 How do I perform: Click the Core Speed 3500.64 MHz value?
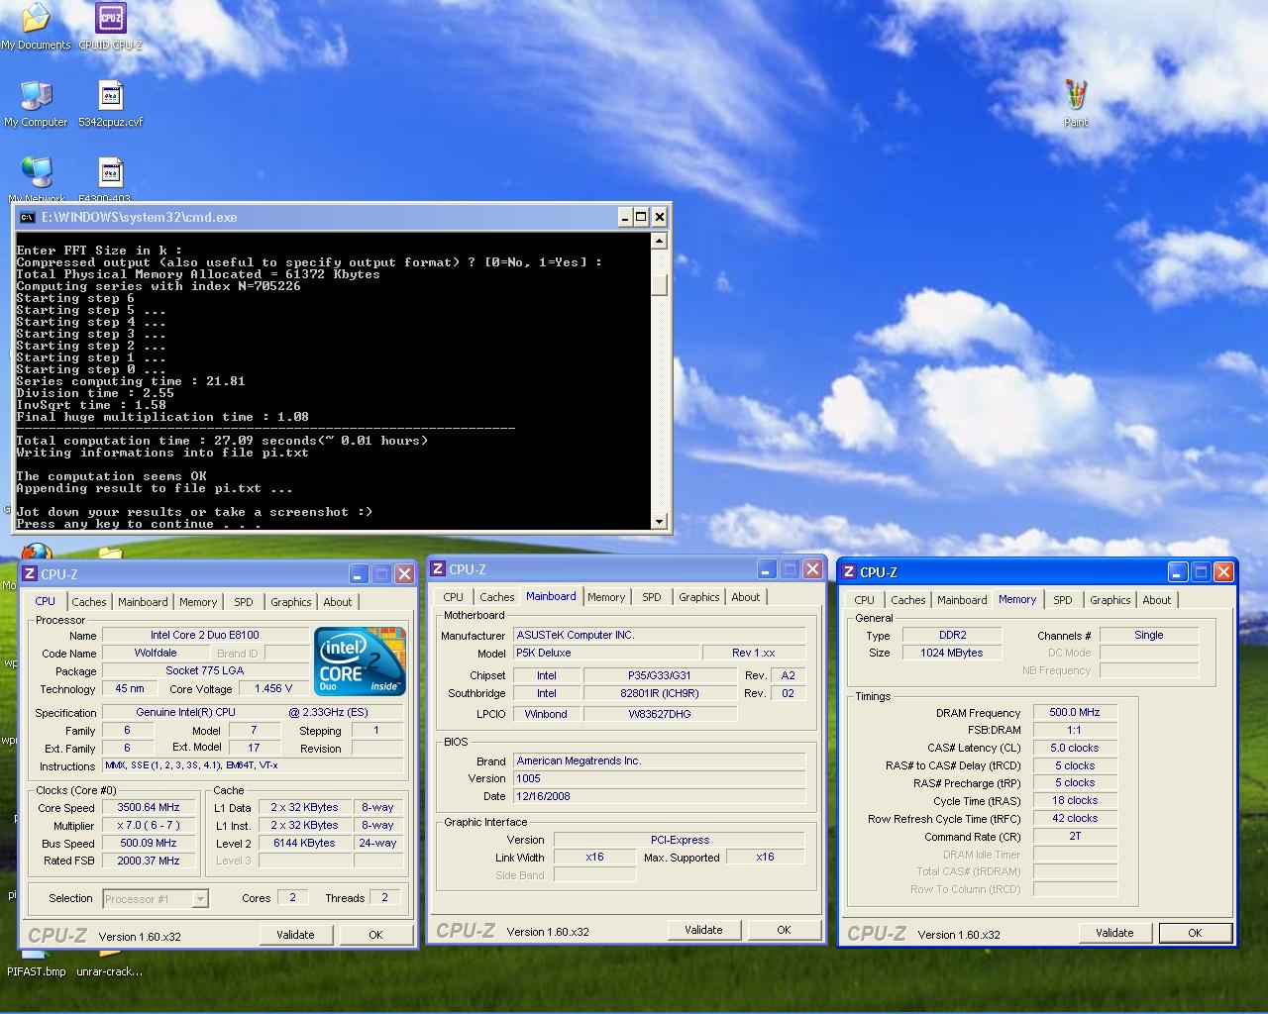pos(149,807)
